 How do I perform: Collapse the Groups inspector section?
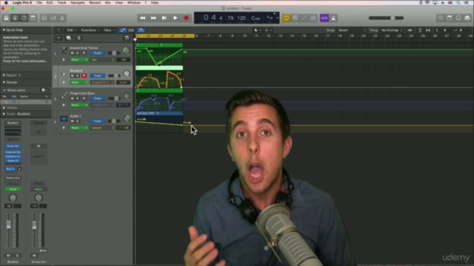[4, 82]
